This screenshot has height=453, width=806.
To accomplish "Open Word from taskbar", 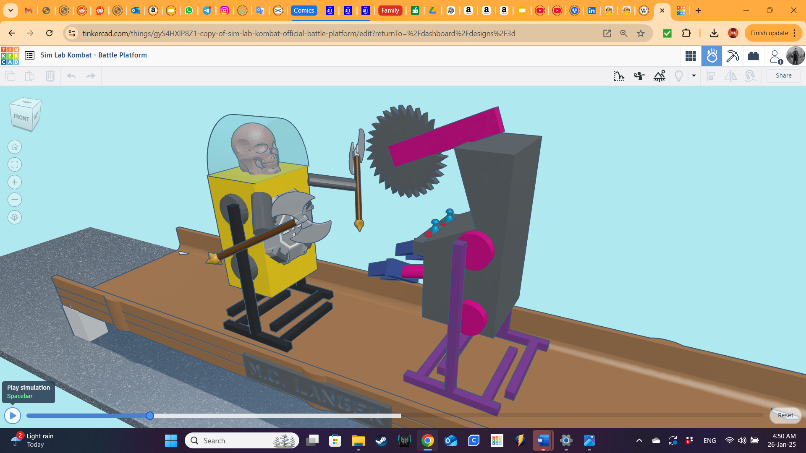I will (543, 440).
